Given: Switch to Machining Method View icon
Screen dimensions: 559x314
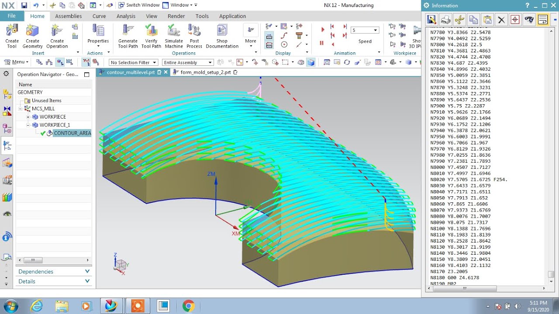Looking at the screenshot, I should tap(69, 62).
